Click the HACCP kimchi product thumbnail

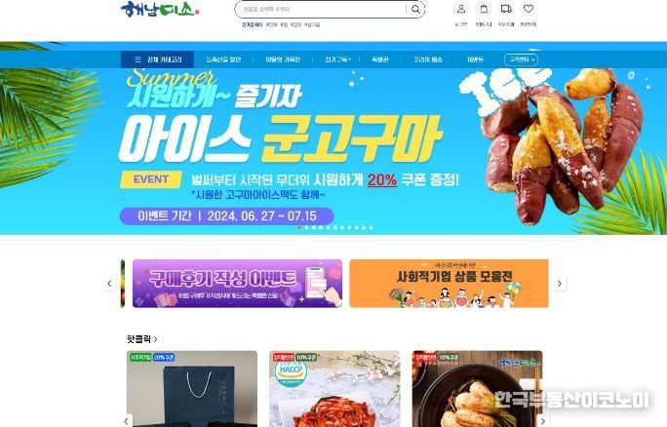(x=334, y=389)
